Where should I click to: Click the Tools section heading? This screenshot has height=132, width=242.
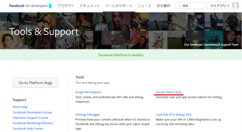click(x=80, y=77)
